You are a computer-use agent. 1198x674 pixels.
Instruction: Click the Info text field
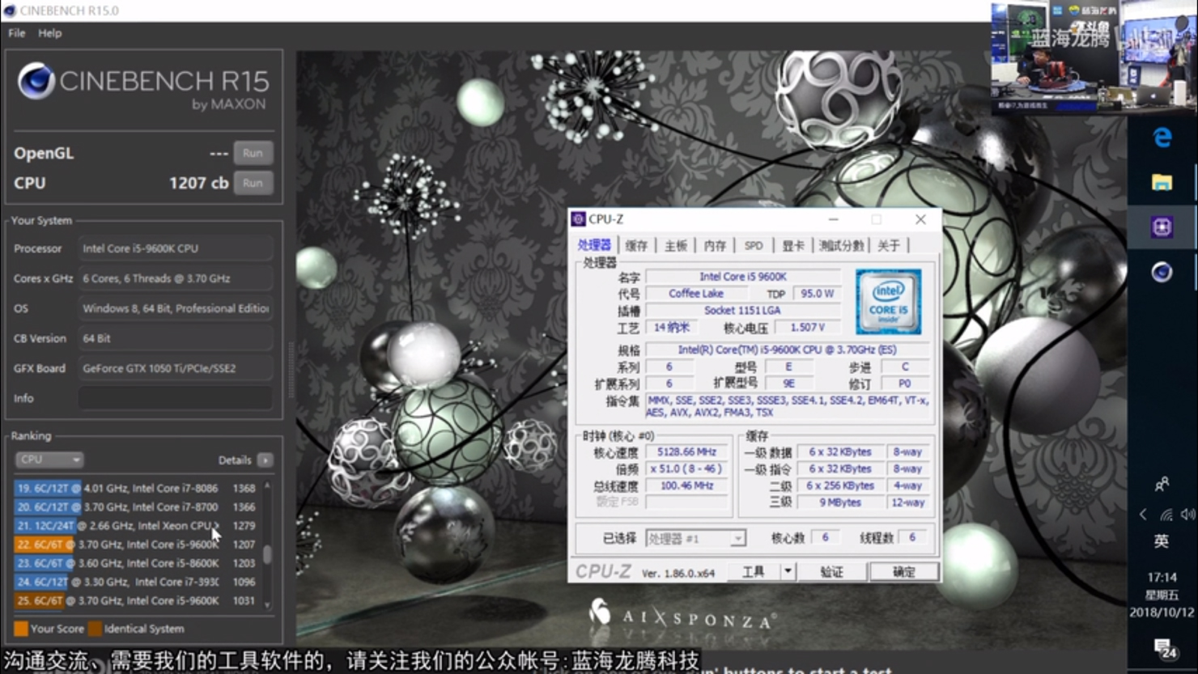(x=176, y=398)
